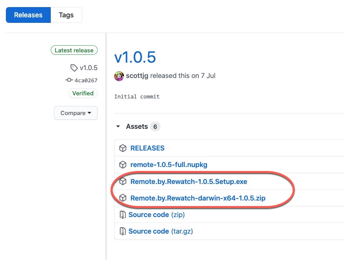Click scottjg's avatar image

(119, 76)
